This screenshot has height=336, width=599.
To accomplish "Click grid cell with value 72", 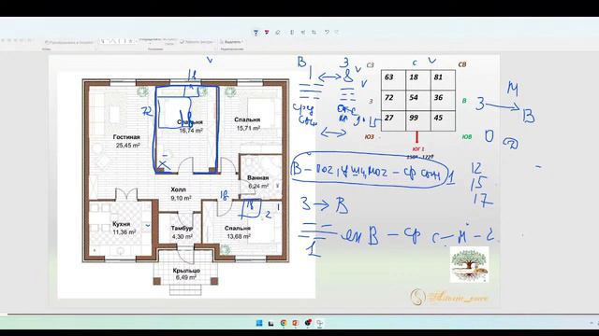I will 393,100.
